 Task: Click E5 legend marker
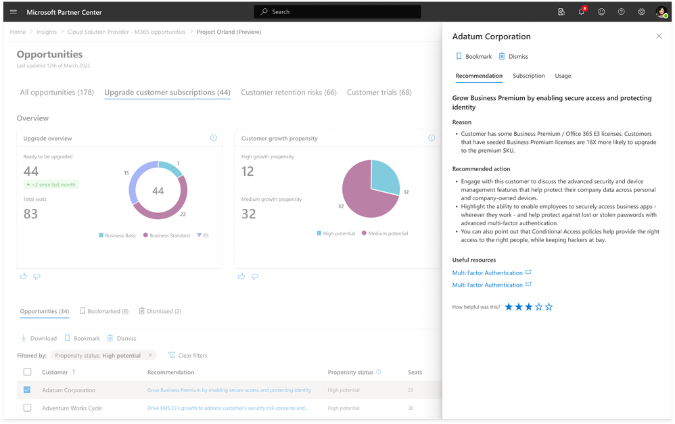click(199, 235)
